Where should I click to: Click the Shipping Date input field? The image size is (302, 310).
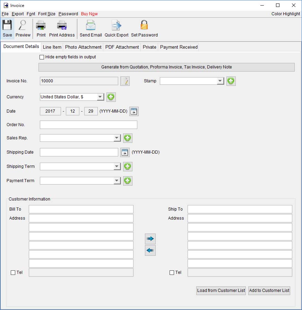tap(79, 153)
